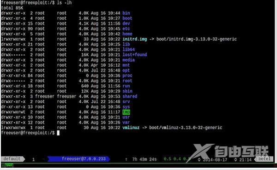
Task: Click the blue 'root' directory name
Action: 127,81
